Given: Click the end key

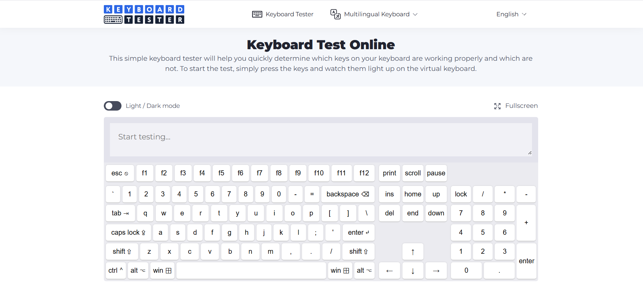Looking at the screenshot, I should point(413,213).
